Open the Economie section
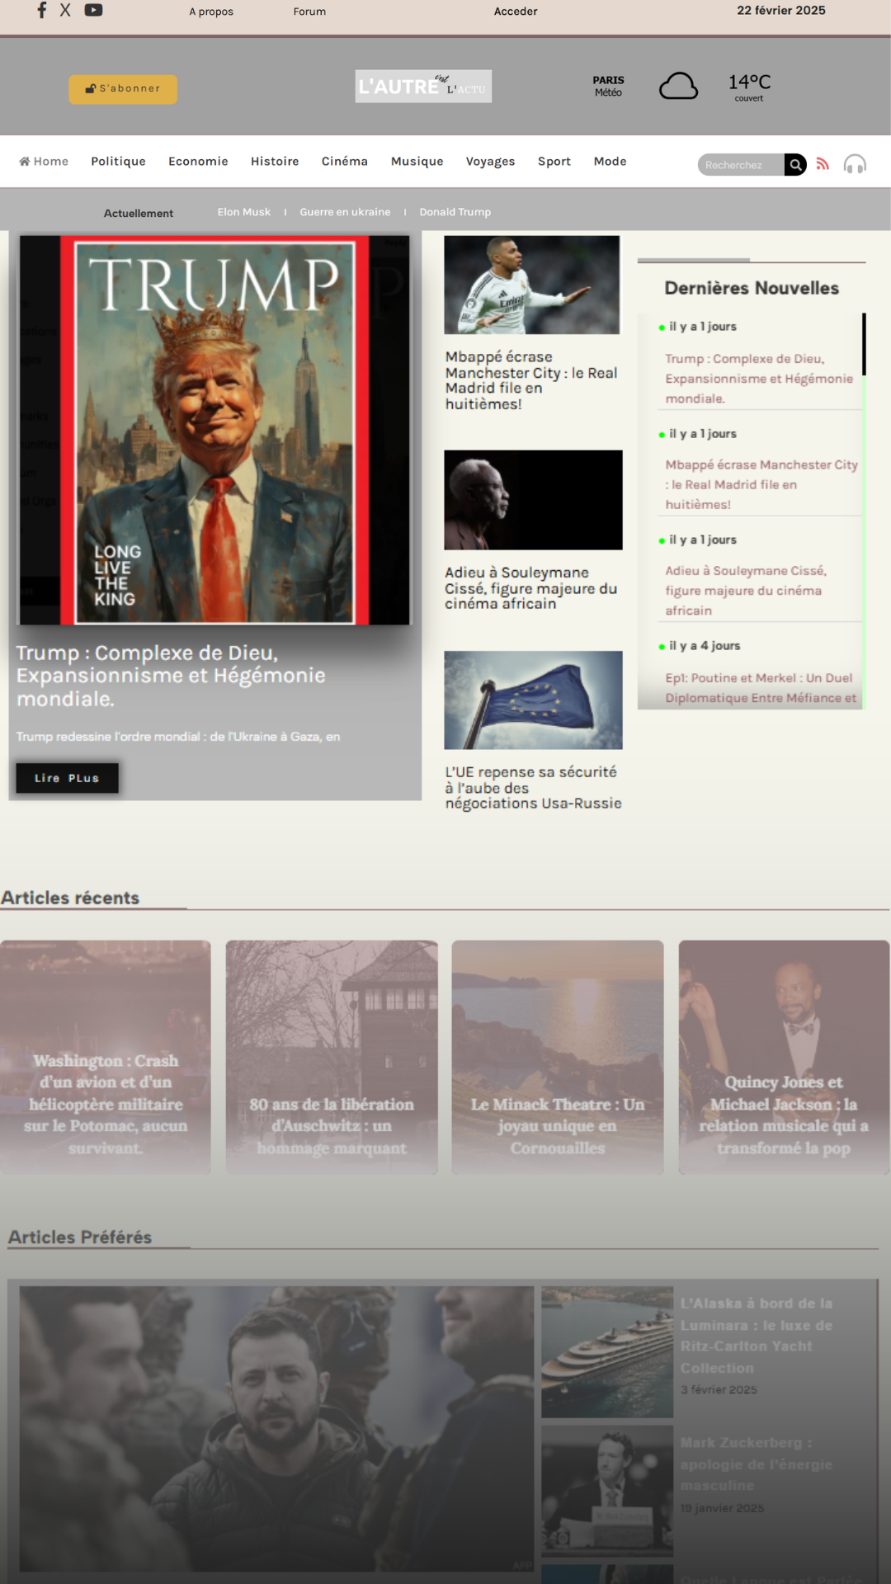This screenshot has width=891, height=1584. pos(198,162)
